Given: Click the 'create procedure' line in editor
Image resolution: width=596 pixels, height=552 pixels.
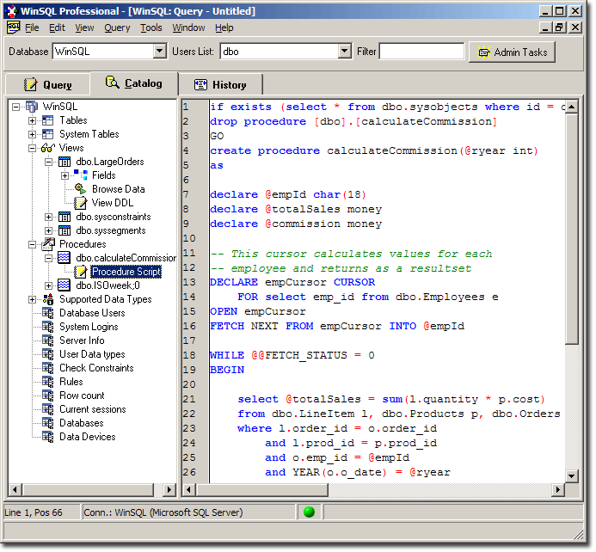Looking at the screenshot, I should click(374, 150).
